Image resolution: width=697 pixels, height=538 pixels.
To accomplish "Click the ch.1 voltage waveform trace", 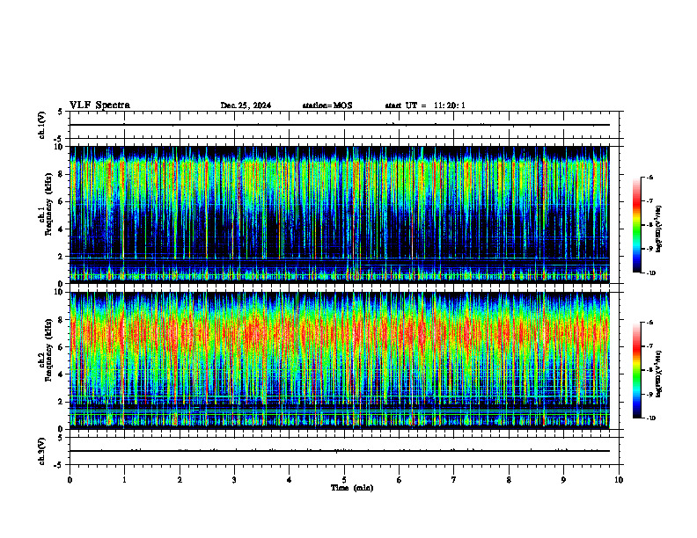I will point(340,125).
